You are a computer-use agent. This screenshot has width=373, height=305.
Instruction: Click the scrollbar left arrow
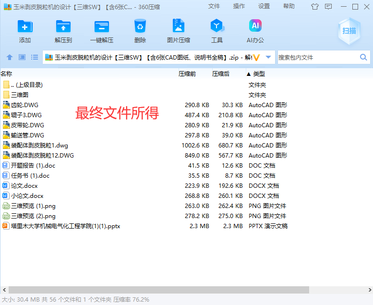(x=4, y=290)
